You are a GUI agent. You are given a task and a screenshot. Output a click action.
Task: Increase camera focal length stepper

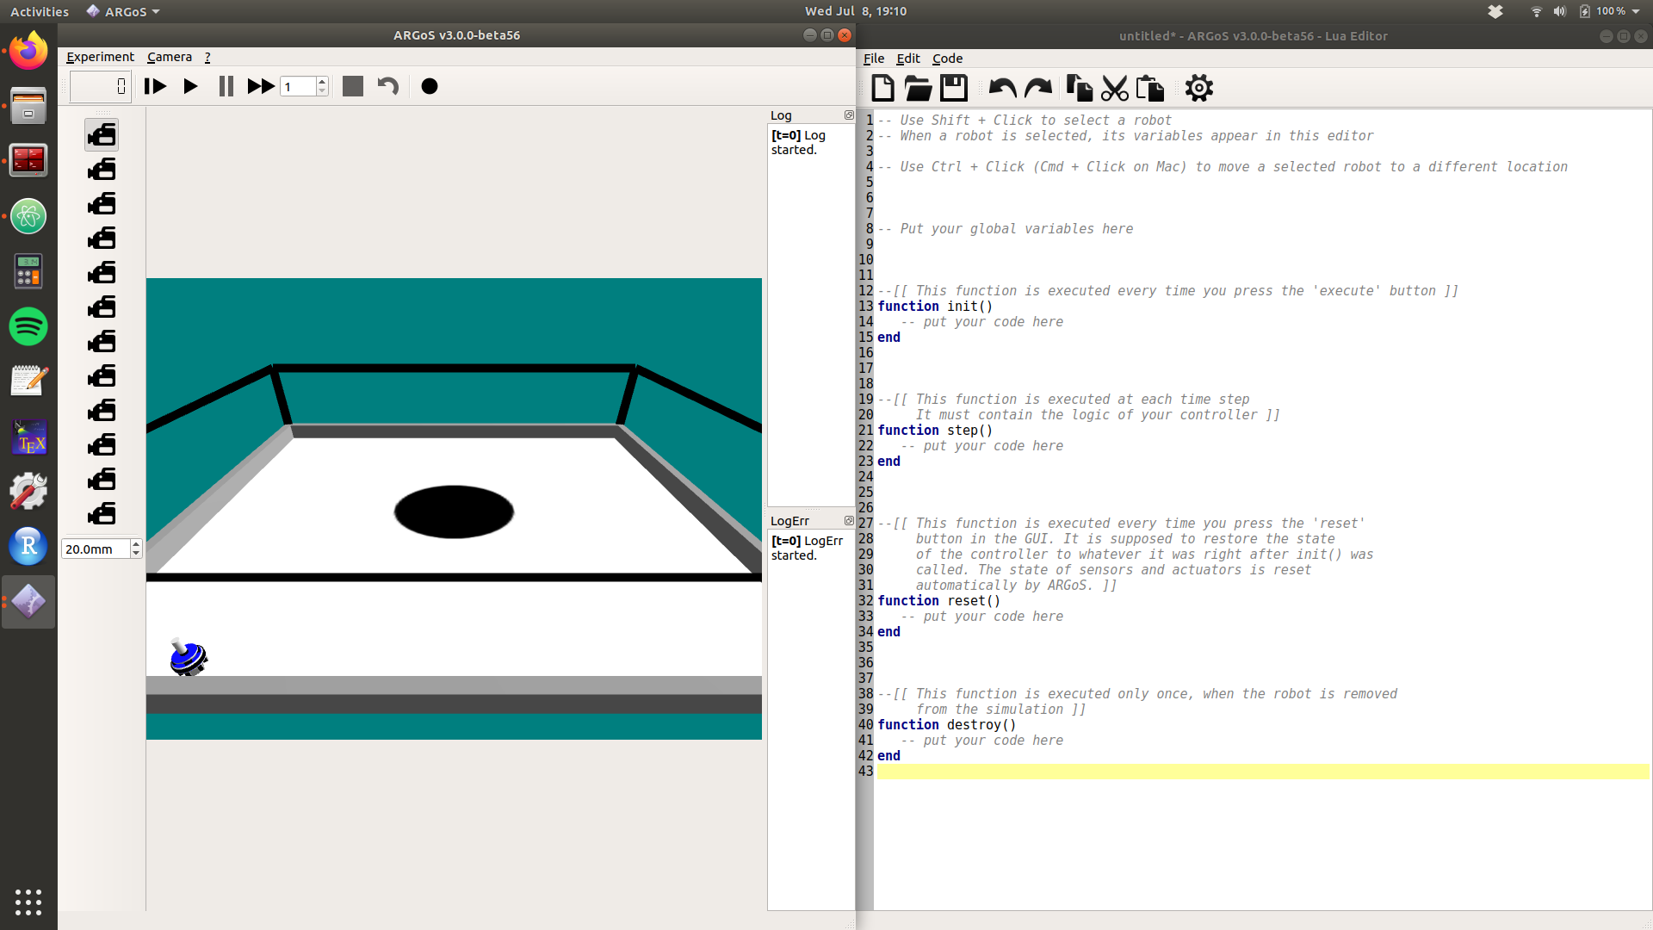pos(136,544)
